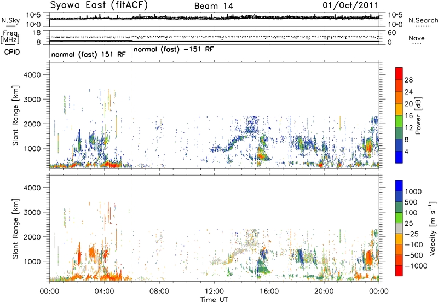The width and height of the screenshot is (438, 303).
Task: Pick the yellow-orange 16–20 dB Power segment
Action: click(399, 109)
